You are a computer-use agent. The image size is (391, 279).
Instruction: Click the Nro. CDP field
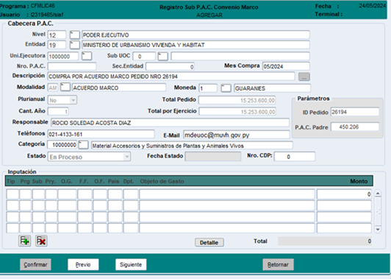(295, 157)
